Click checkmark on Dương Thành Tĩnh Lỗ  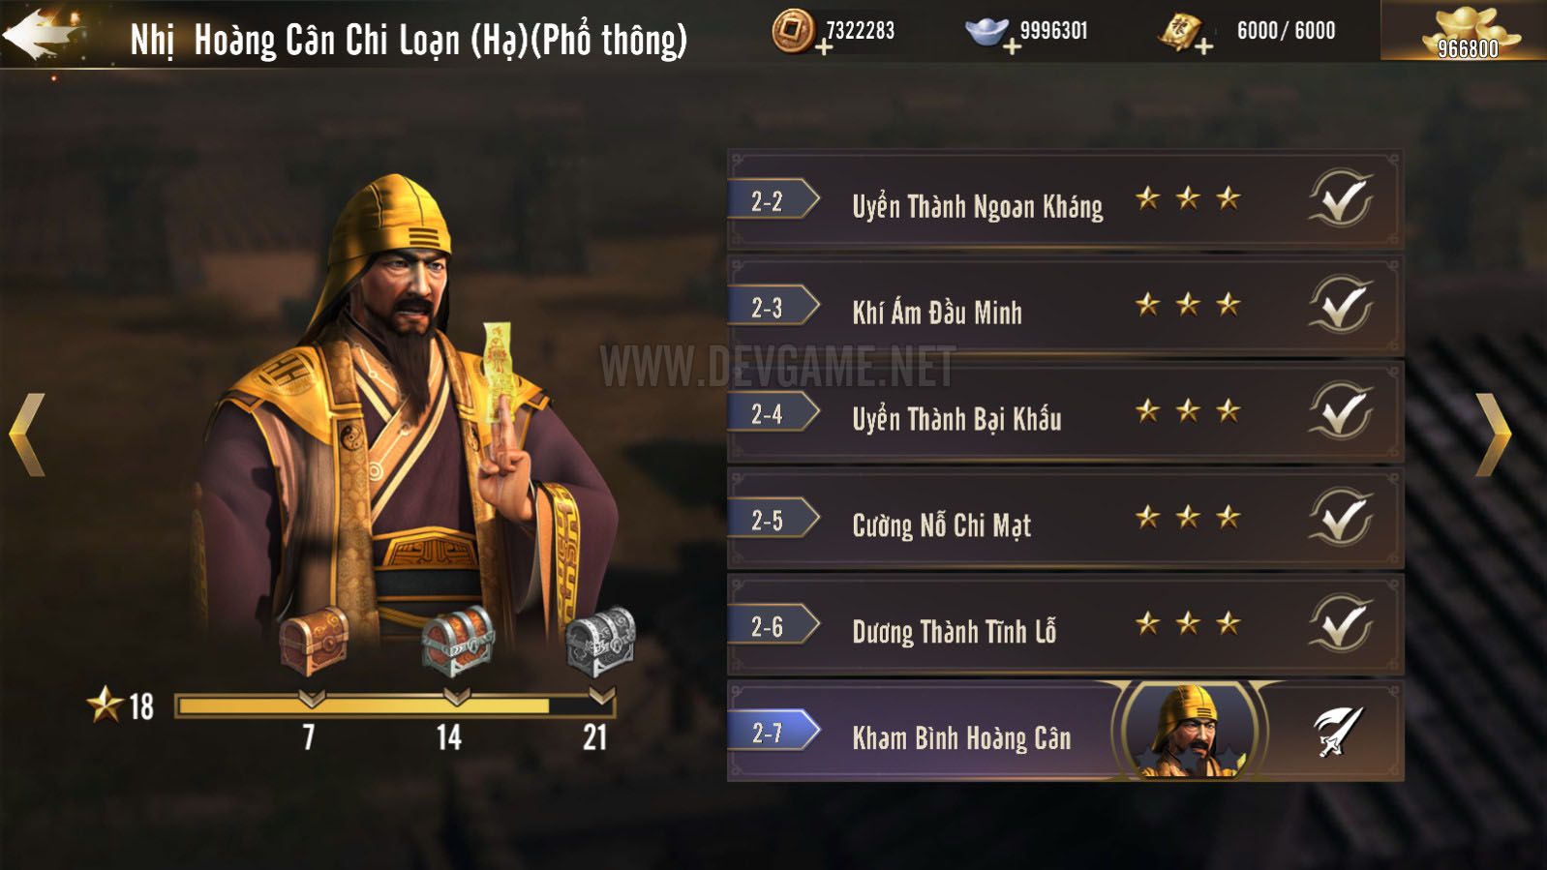point(1341,625)
